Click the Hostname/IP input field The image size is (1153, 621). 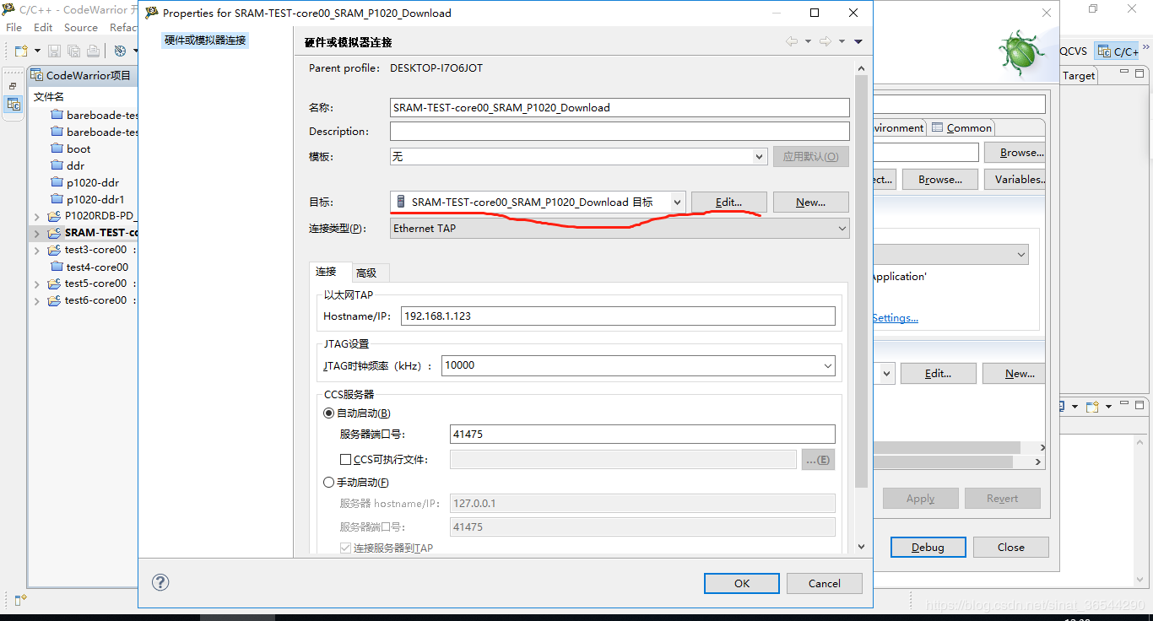tap(617, 316)
